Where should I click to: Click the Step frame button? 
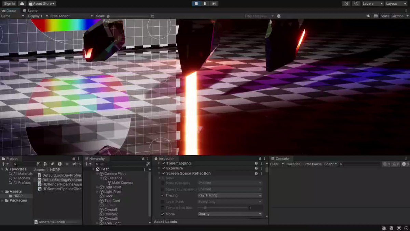pyautogui.click(x=214, y=4)
